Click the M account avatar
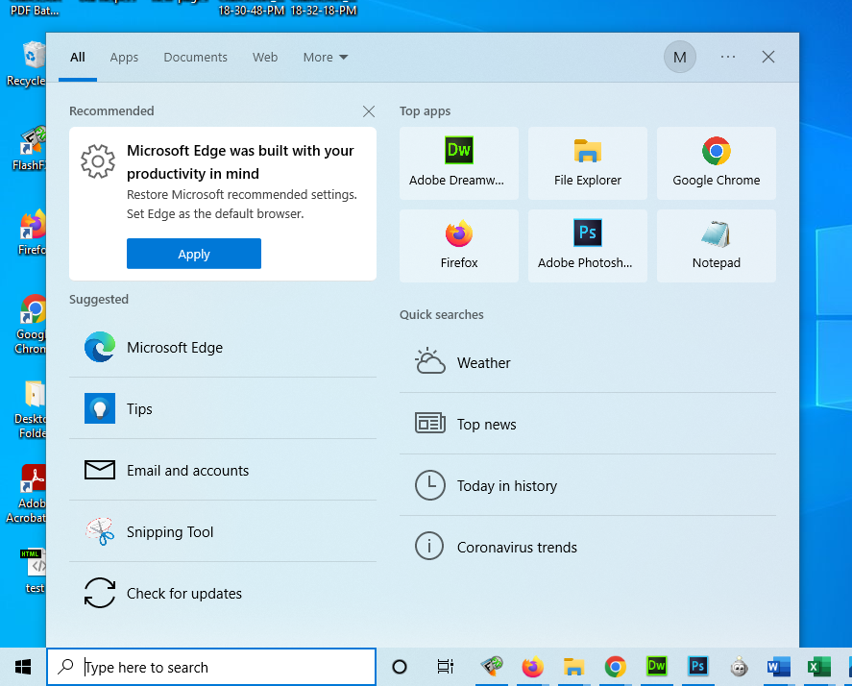 click(x=680, y=57)
